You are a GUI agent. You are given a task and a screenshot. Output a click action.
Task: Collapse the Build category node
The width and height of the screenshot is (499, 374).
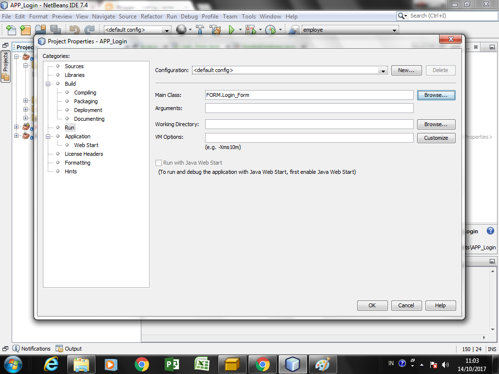click(48, 84)
